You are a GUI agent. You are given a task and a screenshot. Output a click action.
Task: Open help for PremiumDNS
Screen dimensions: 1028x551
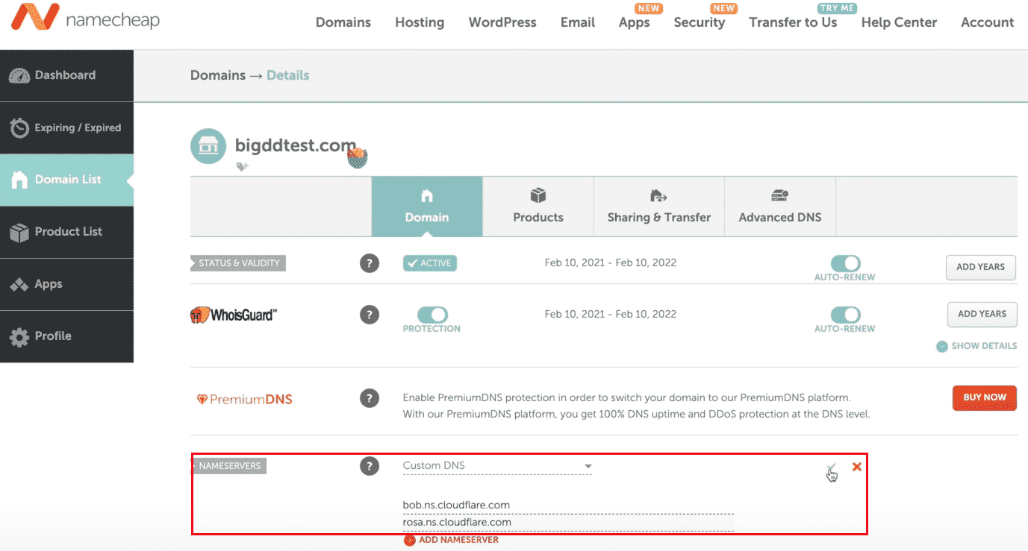point(370,398)
